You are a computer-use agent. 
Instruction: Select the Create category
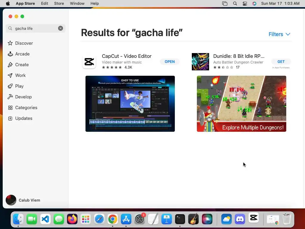[x=18, y=64]
